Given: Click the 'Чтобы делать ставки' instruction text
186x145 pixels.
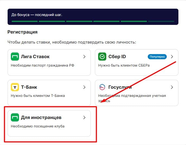Looking at the screenshot, I should coord(72,42).
